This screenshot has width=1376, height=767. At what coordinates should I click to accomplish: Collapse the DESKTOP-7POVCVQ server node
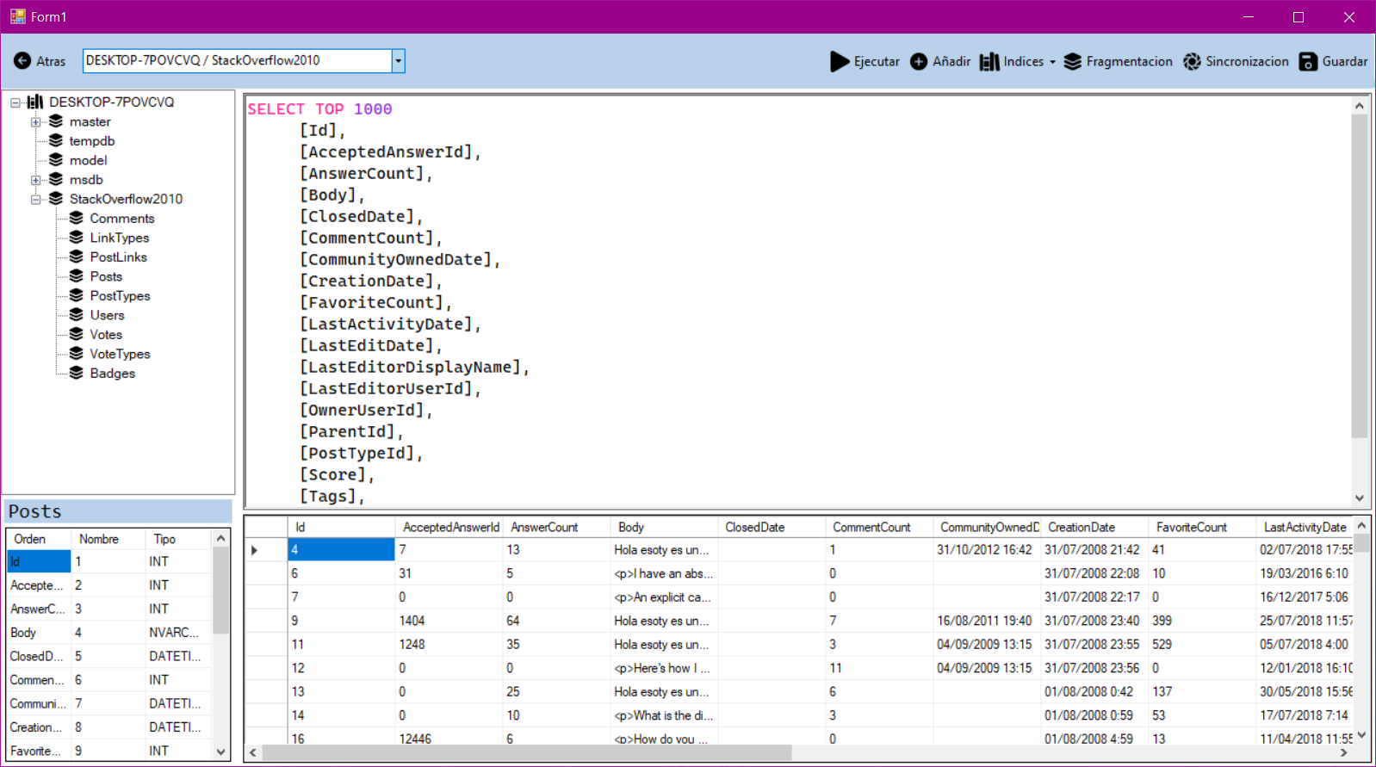click(15, 102)
